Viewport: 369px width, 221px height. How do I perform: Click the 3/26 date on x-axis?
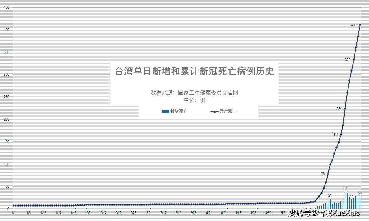(193, 213)
